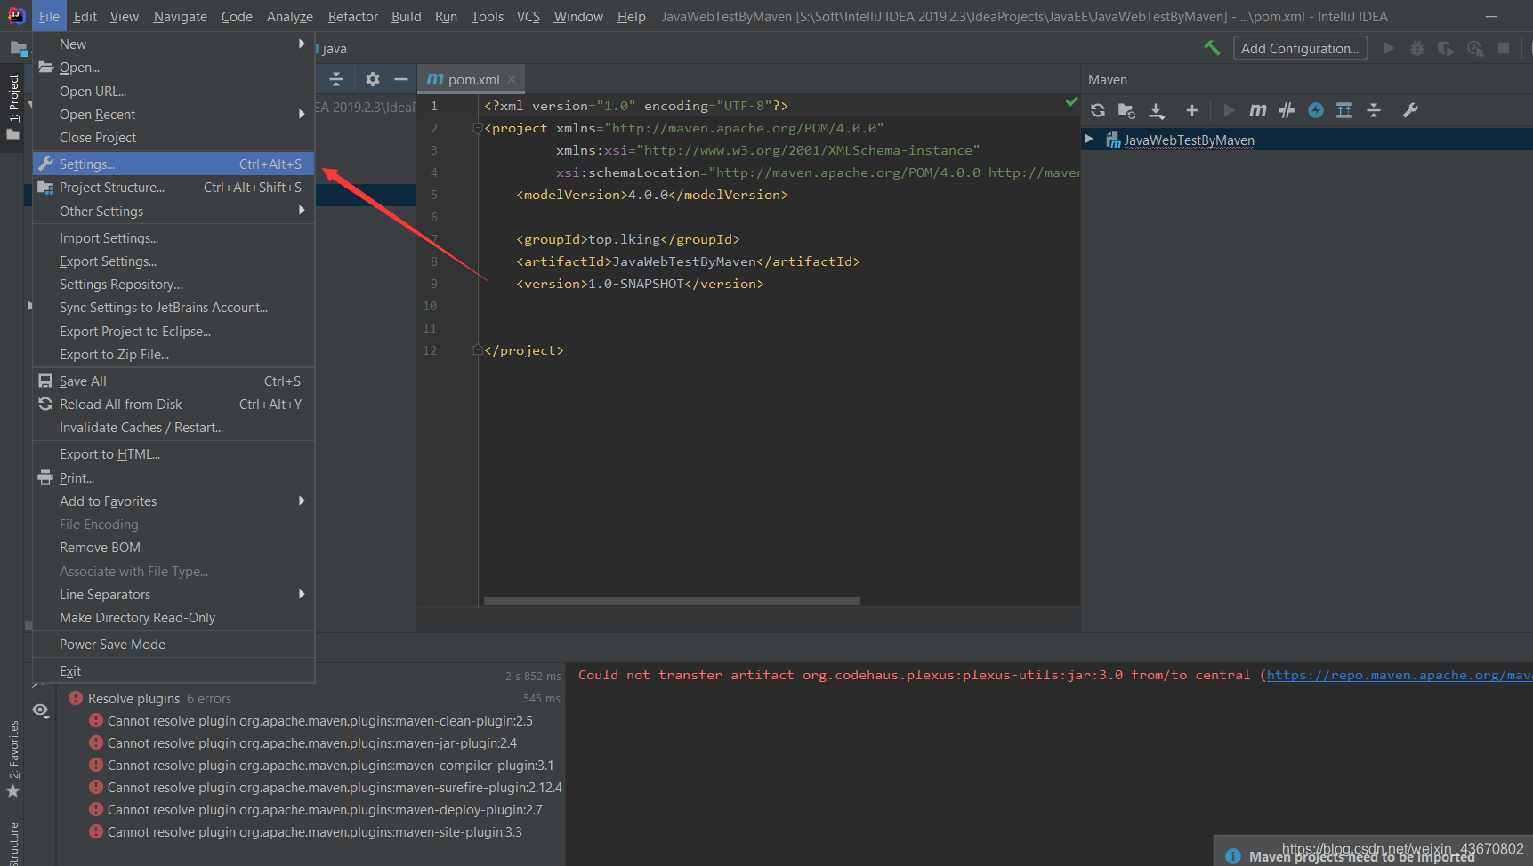
Task: Click editor horizontal scrollbar
Action: tap(672, 601)
